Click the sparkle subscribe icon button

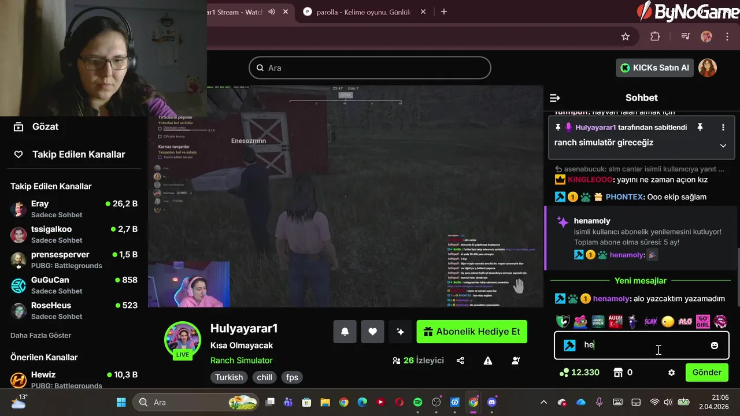(400, 332)
